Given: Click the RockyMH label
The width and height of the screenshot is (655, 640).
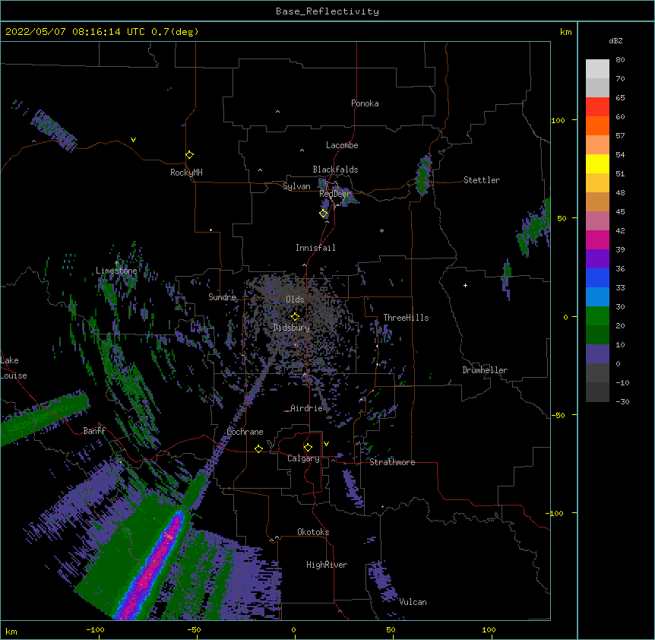Looking at the screenshot, I should (x=186, y=173).
